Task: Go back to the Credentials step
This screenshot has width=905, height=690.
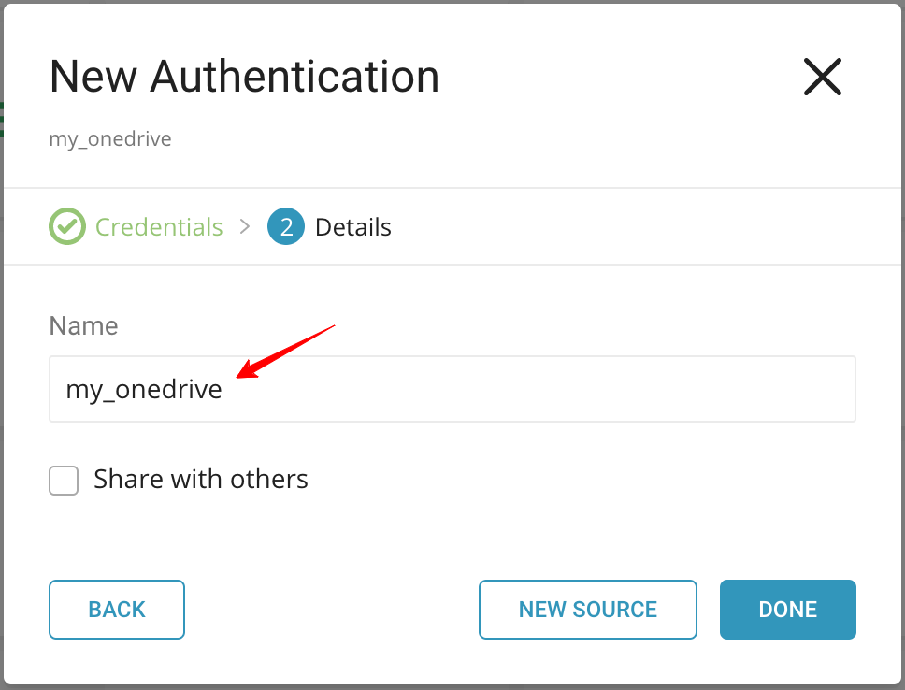Action: coord(117,610)
